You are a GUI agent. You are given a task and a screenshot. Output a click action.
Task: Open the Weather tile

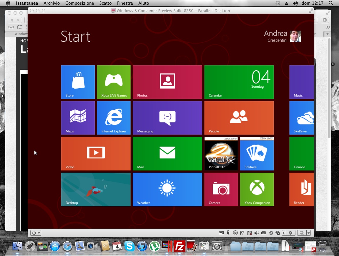(x=167, y=189)
